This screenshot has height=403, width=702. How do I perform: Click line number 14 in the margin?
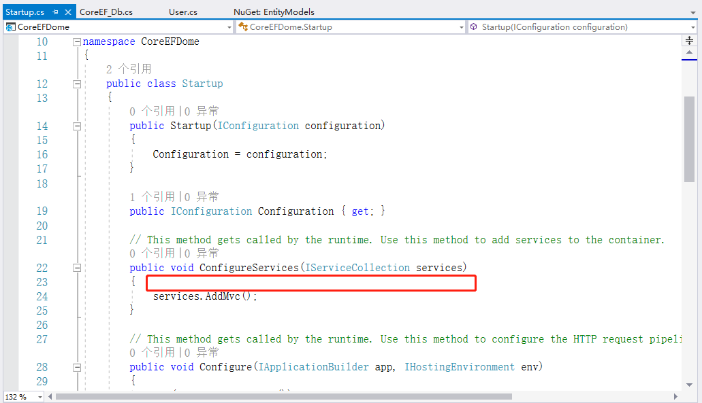point(42,126)
